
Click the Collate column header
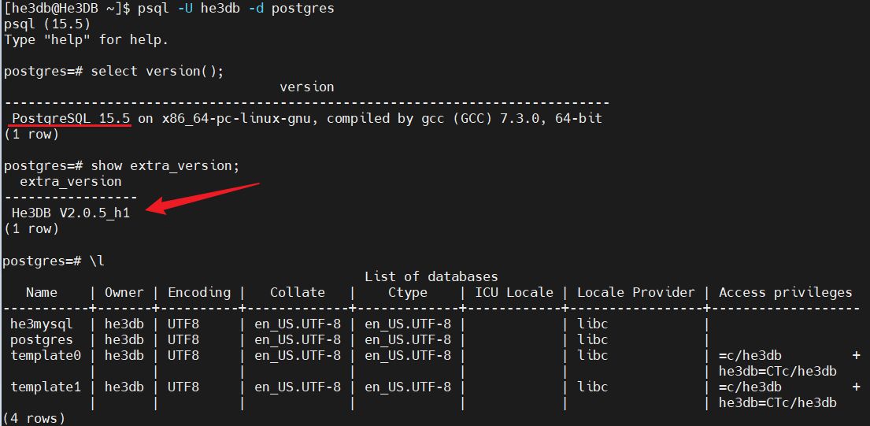297,292
